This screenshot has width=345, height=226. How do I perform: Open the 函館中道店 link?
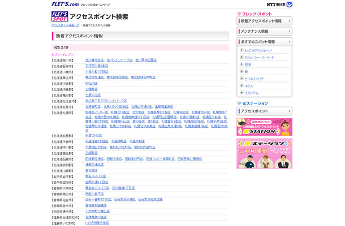pos(114,159)
